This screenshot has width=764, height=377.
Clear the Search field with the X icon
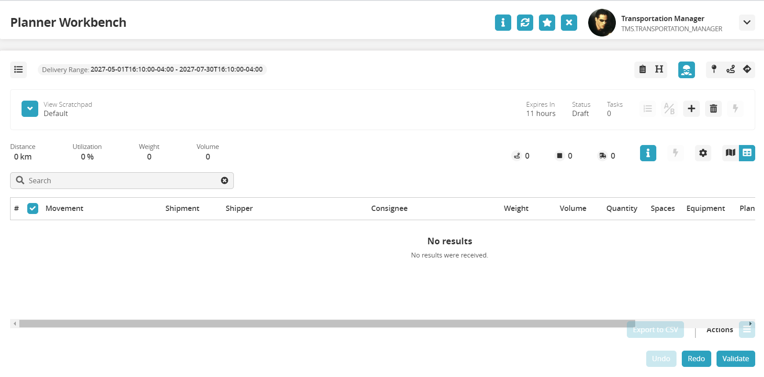click(225, 181)
